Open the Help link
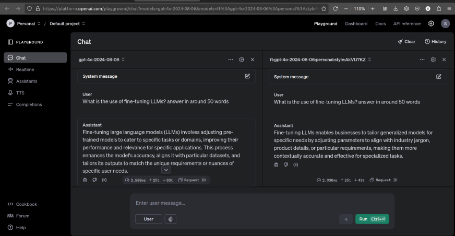The width and height of the screenshot is (455, 236). point(17,227)
